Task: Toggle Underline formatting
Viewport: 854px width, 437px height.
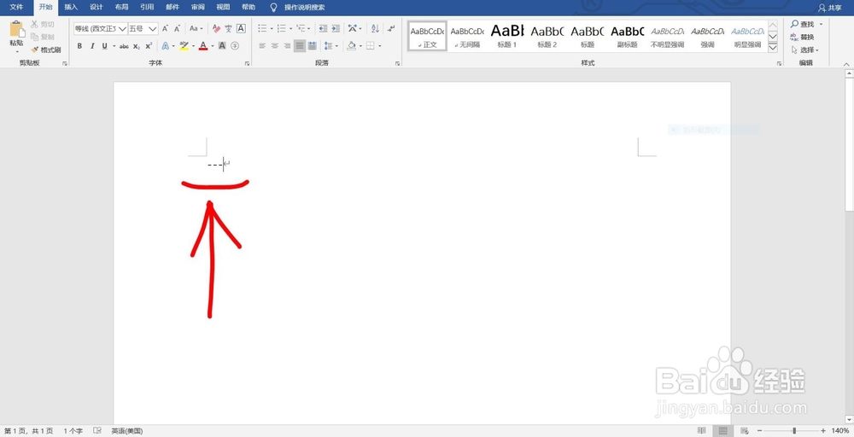Action: coord(104,46)
